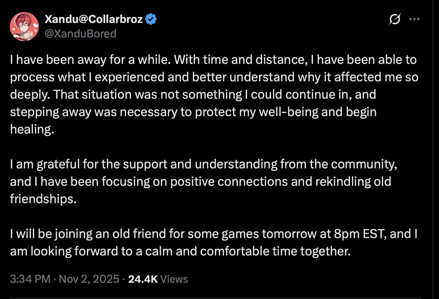The image size is (439, 299).
Task: Click the word "deeply." in the post
Action: pos(30,95)
